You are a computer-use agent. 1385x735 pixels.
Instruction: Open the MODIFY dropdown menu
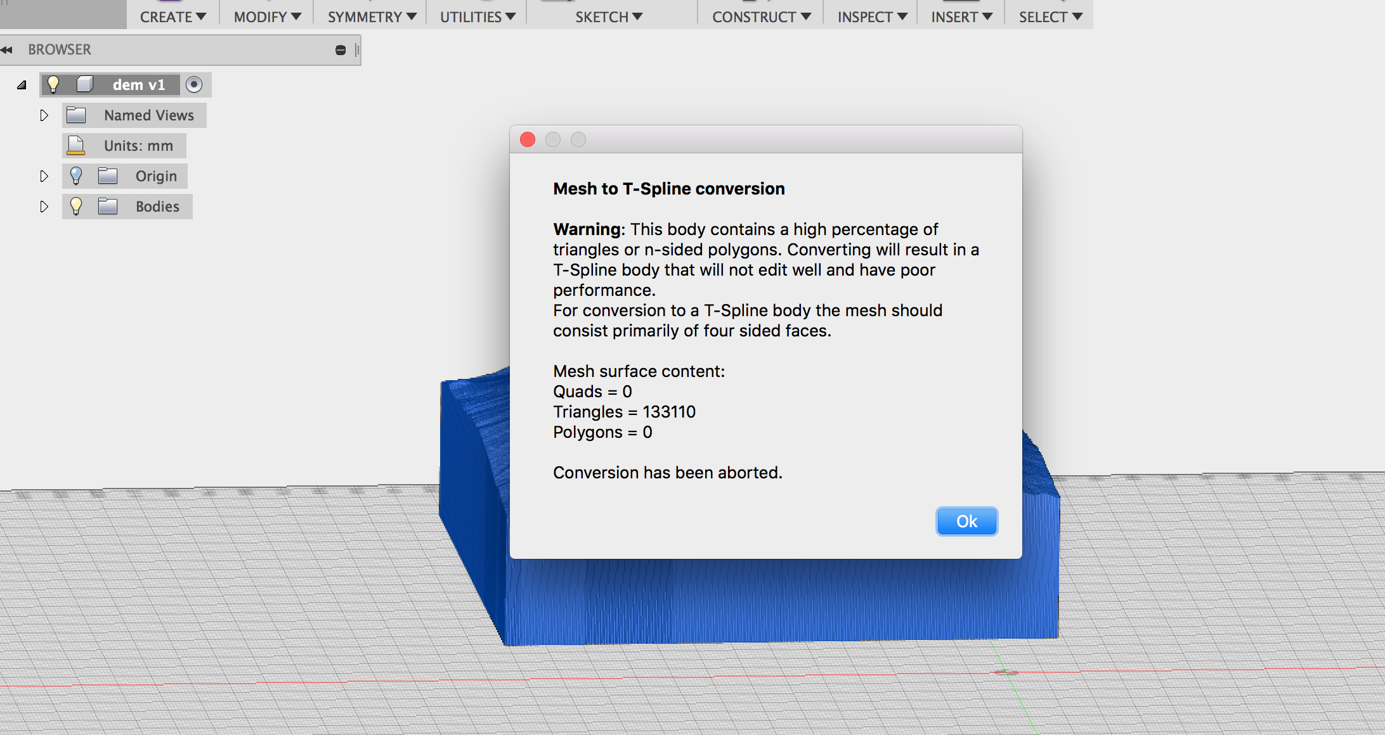[267, 17]
